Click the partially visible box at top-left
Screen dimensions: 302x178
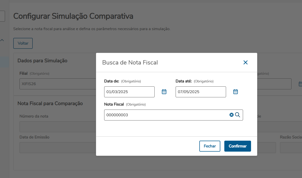(2, 16)
